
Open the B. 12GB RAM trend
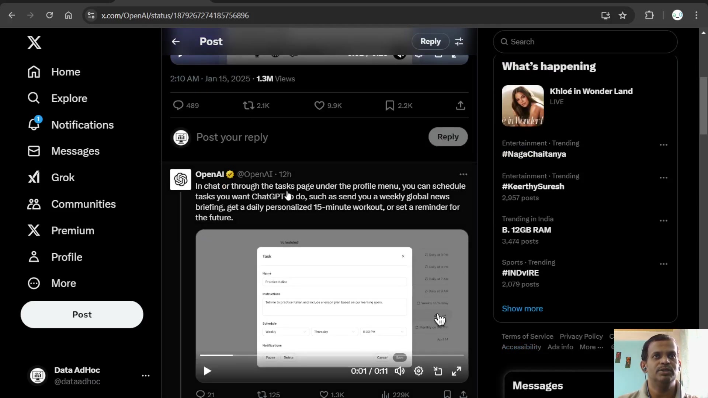(x=526, y=230)
